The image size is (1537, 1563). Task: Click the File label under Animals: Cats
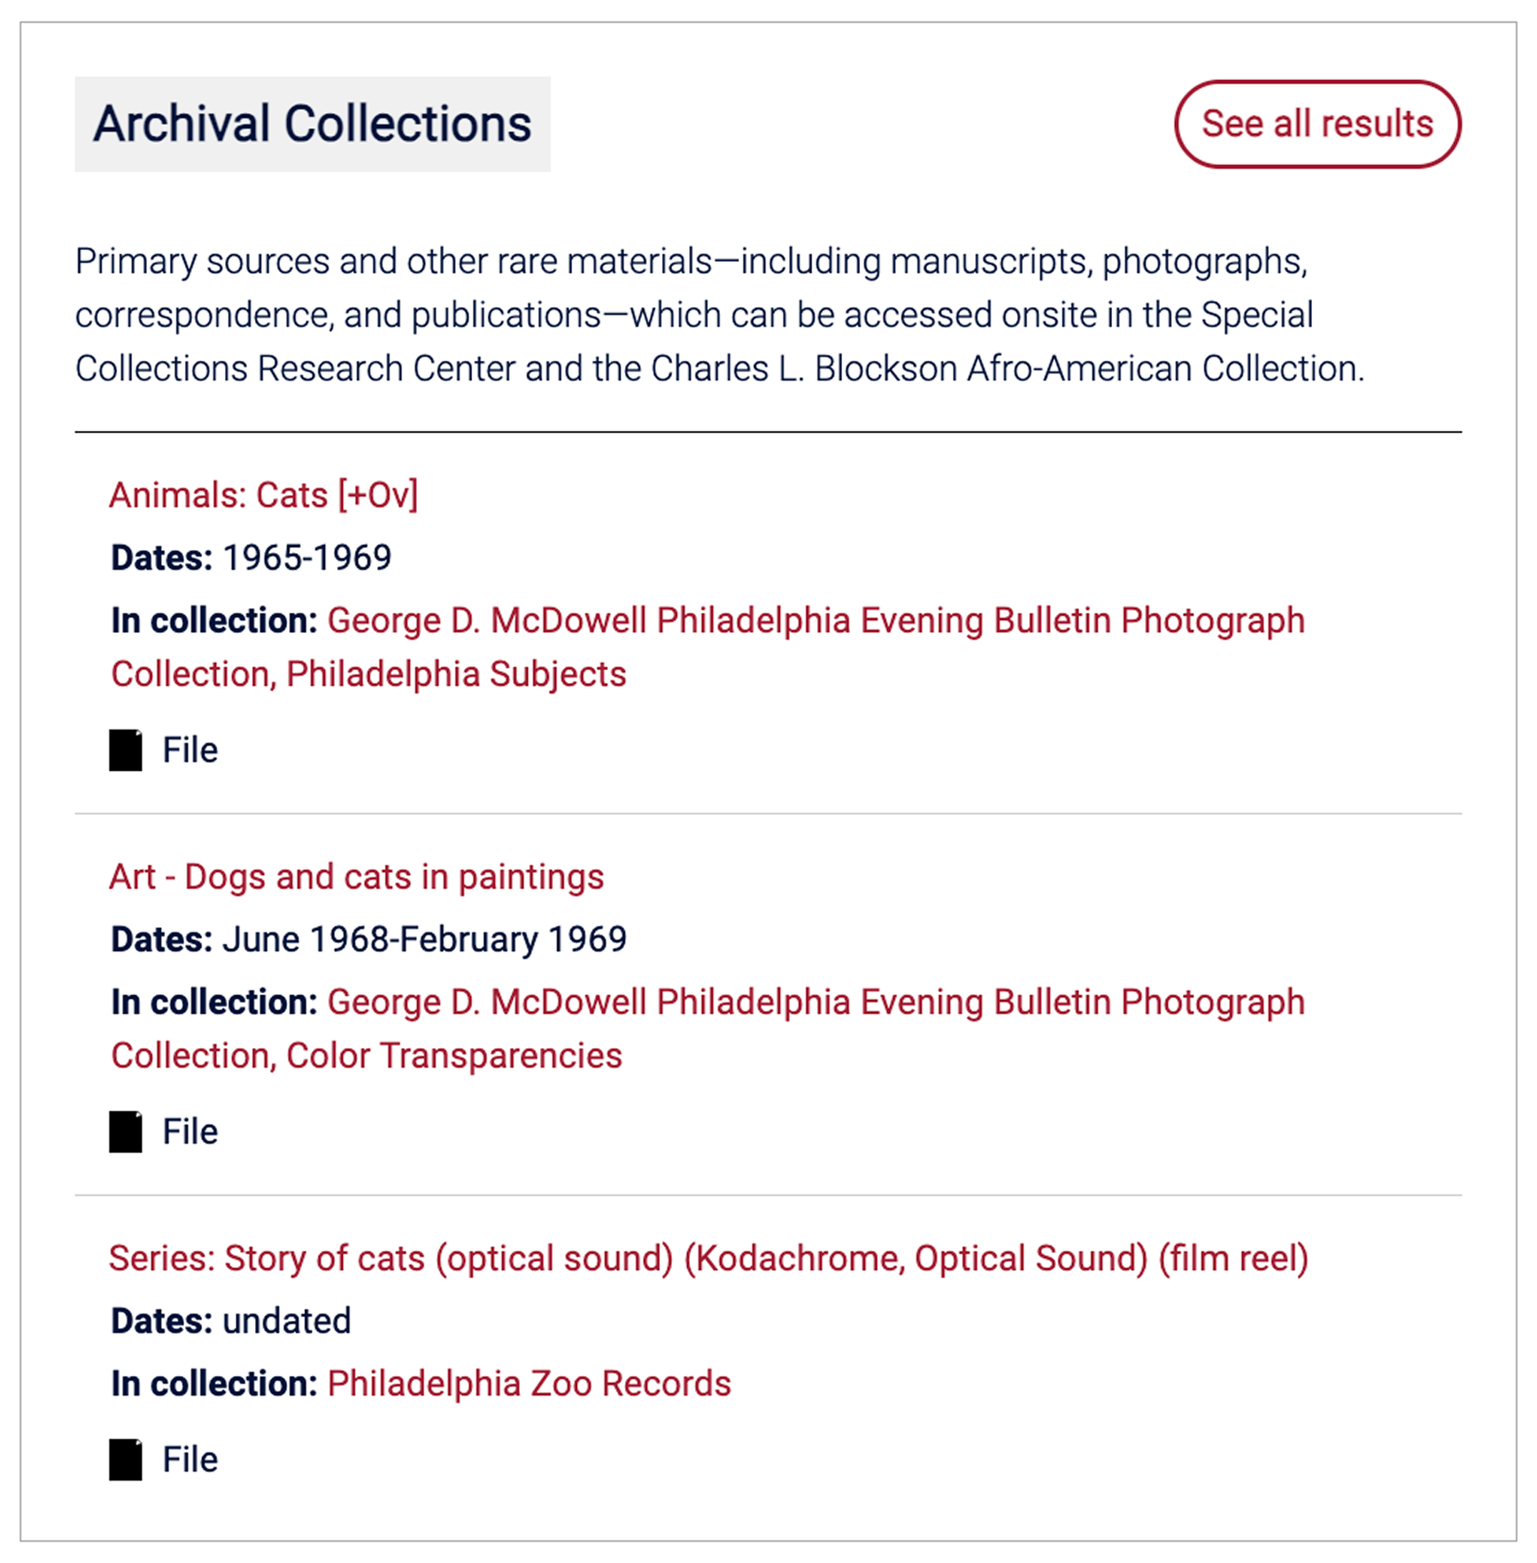pyautogui.click(x=191, y=750)
